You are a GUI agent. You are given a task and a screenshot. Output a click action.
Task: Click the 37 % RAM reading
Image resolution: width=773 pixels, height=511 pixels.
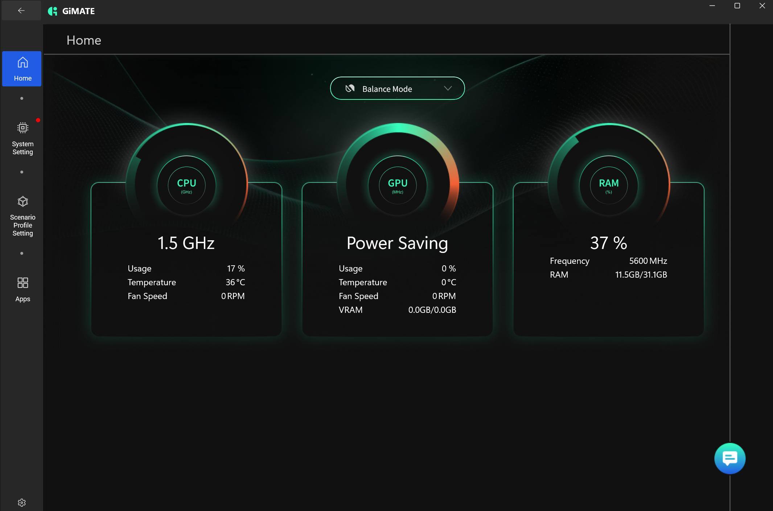point(608,243)
